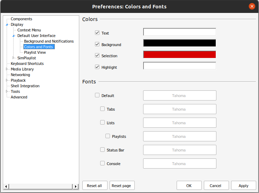Expand the SimPlaylist tree node
259x193 pixels.
tap(13, 58)
